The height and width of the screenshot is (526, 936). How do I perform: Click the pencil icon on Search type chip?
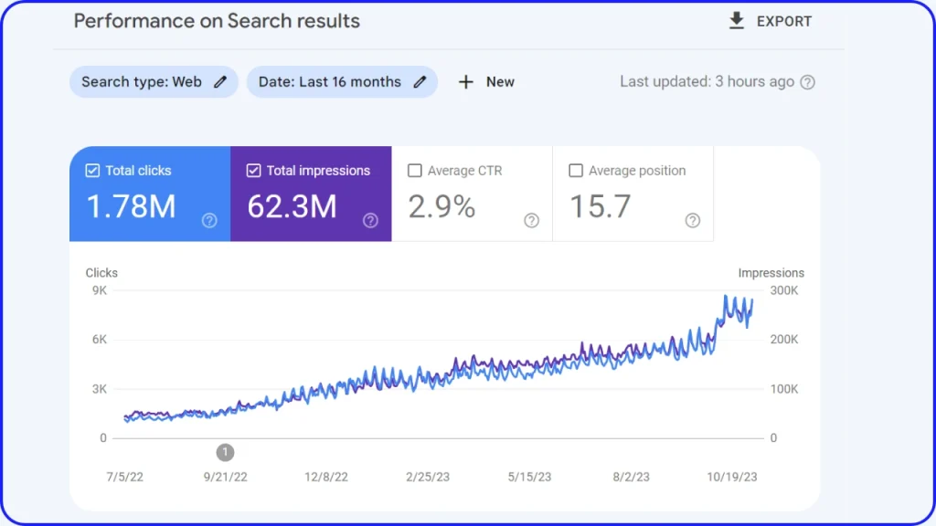pyautogui.click(x=219, y=82)
